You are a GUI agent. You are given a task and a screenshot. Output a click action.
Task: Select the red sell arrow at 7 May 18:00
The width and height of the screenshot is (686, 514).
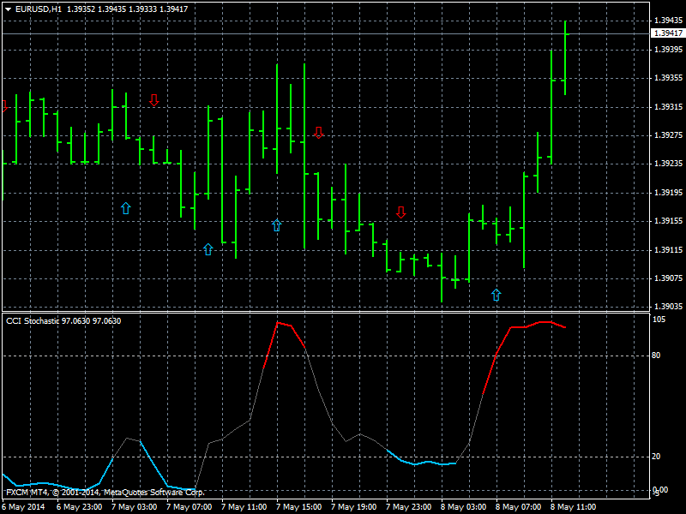318,133
